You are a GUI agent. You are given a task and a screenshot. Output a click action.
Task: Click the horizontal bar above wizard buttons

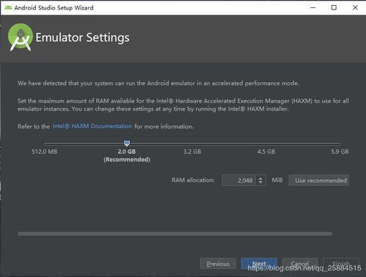point(175,234)
